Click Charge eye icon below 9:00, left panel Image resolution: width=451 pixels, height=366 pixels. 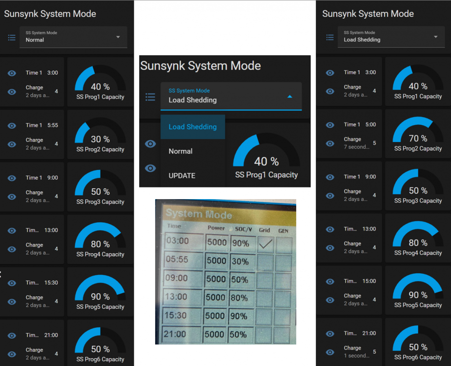(x=12, y=197)
